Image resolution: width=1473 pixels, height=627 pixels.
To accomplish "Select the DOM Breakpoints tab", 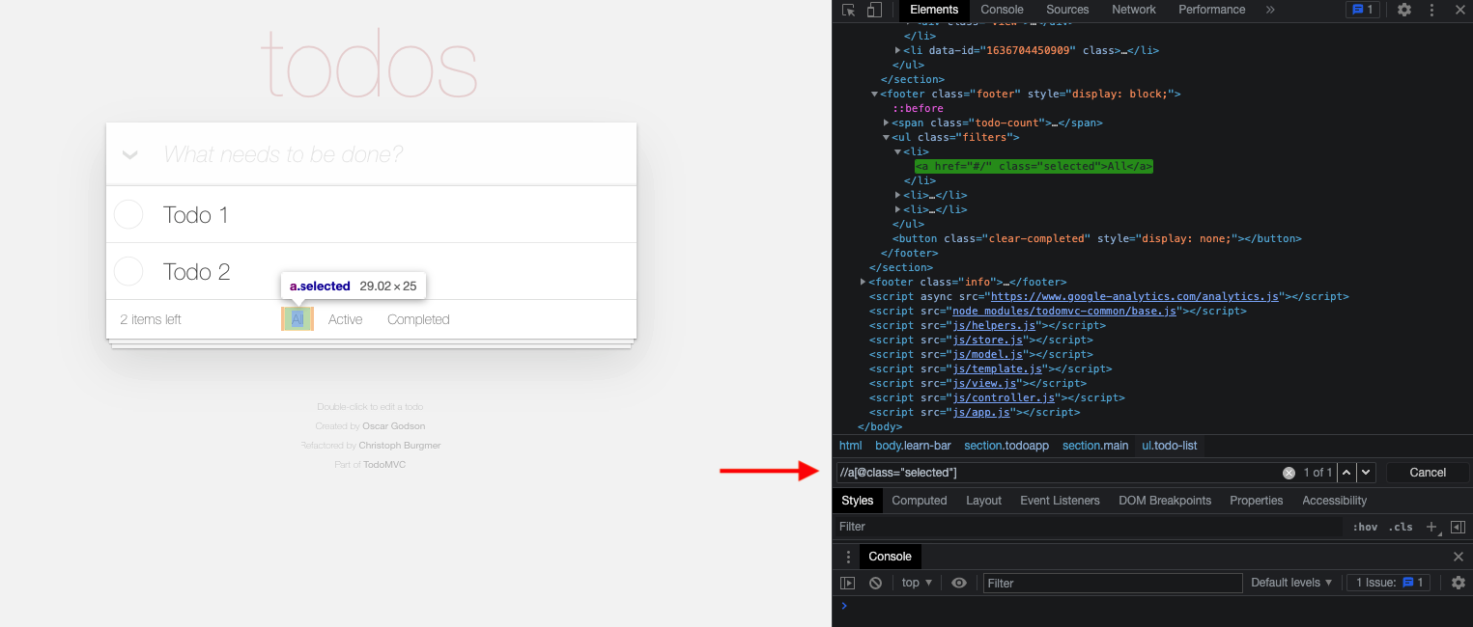I will click(x=1165, y=501).
